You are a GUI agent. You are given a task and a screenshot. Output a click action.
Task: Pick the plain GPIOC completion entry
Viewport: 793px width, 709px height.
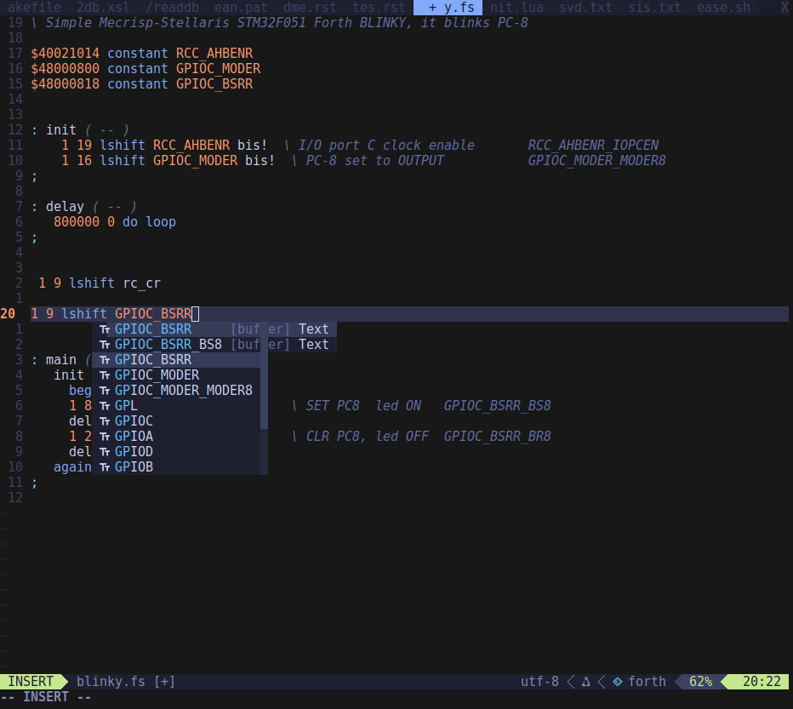[134, 421]
